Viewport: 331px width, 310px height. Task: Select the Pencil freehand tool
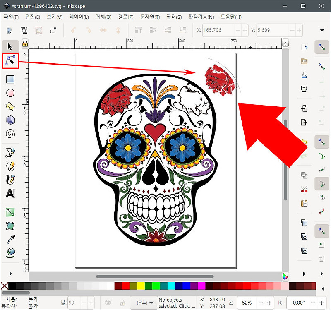[10, 166]
